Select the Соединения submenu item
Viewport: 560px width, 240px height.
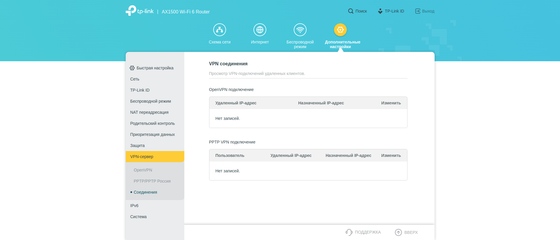(x=145, y=192)
